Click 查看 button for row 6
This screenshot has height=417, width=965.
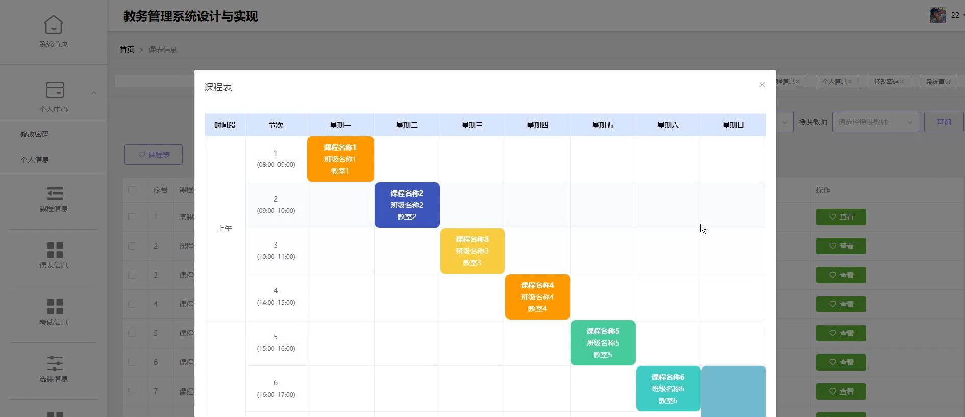(x=841, y=362)
